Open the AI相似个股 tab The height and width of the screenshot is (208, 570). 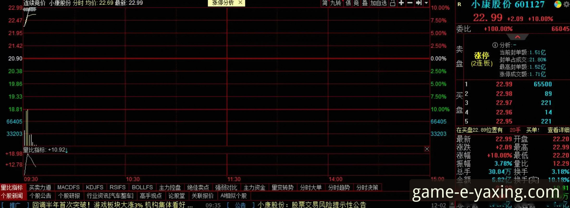pyautogui.click(x=233, y=196)
